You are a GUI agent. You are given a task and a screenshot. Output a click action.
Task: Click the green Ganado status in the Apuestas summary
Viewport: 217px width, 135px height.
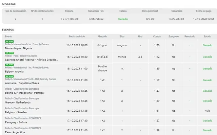123,19
